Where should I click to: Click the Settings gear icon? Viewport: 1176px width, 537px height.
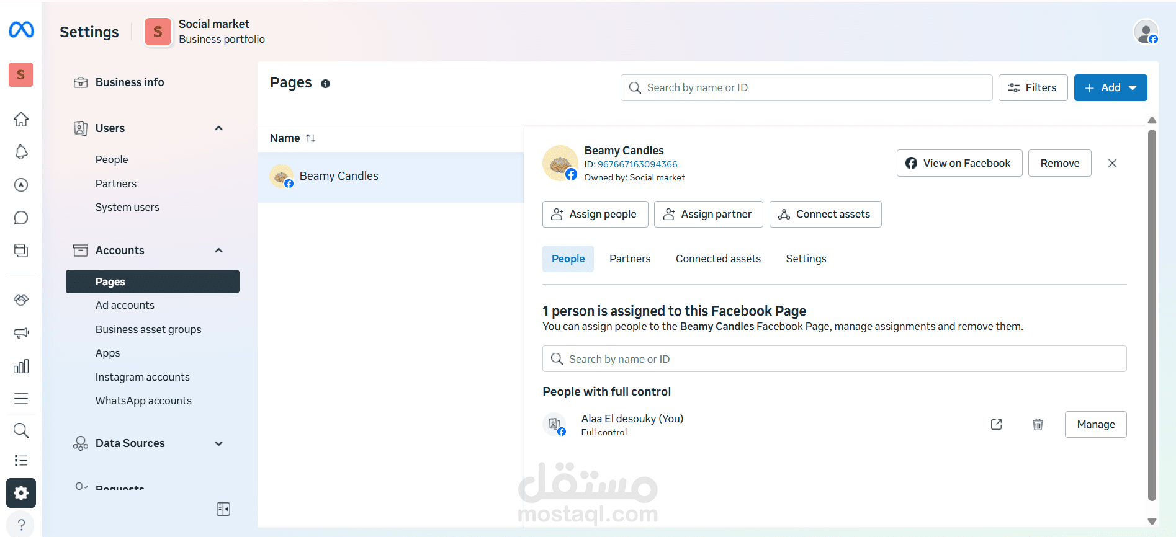click(x=21, y=493)
